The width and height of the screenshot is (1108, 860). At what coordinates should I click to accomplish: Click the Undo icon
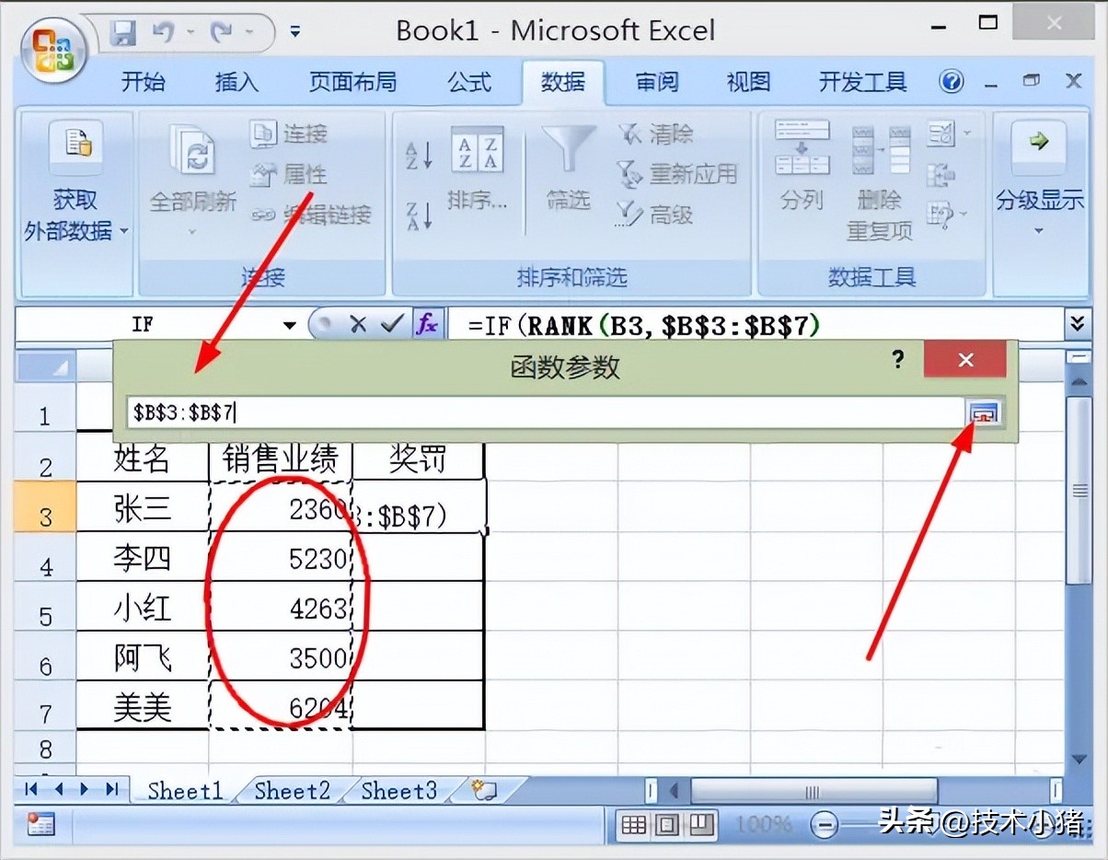(x=164, y=33)
